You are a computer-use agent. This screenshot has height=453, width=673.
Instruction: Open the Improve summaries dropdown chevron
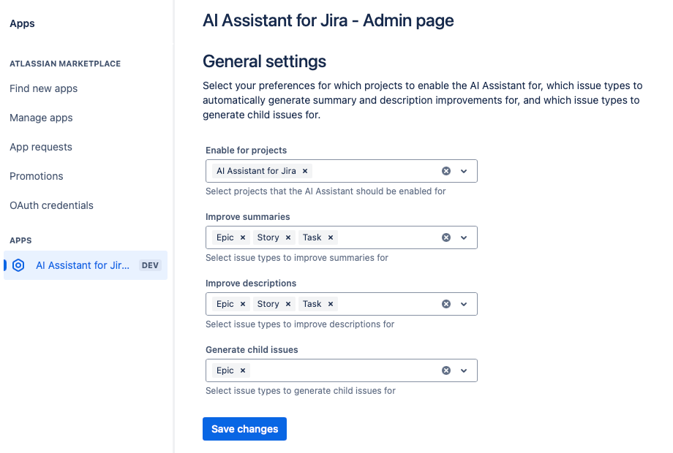coord(464,237)
